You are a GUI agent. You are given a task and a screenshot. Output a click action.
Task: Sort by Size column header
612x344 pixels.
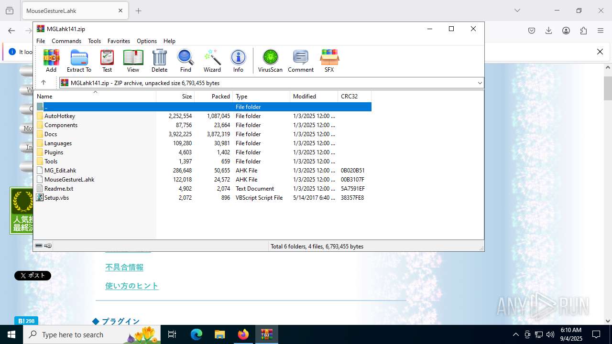pyautogui.click(x=175, y=97)
